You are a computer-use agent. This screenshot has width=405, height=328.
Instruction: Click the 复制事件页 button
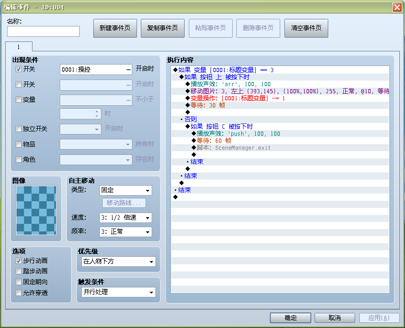pyautogui.click(x=162, y=28)
